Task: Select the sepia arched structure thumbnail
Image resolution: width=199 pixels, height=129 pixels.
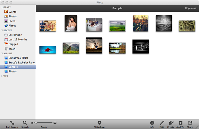Action: point(187,26)
